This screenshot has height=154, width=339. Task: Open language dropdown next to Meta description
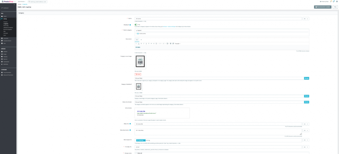(x=306, y=130)
